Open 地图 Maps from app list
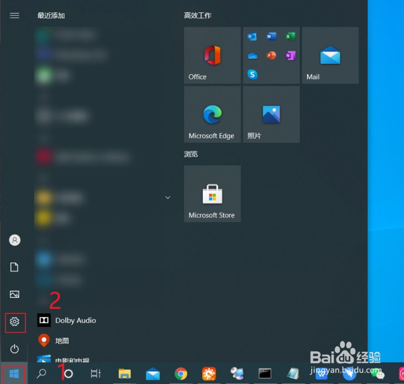 click(x=53, y=341)
